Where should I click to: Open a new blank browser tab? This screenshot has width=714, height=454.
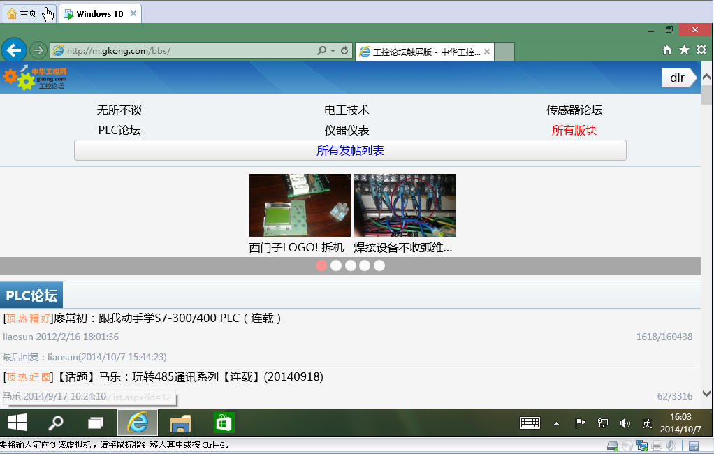[x=504, y=52]
